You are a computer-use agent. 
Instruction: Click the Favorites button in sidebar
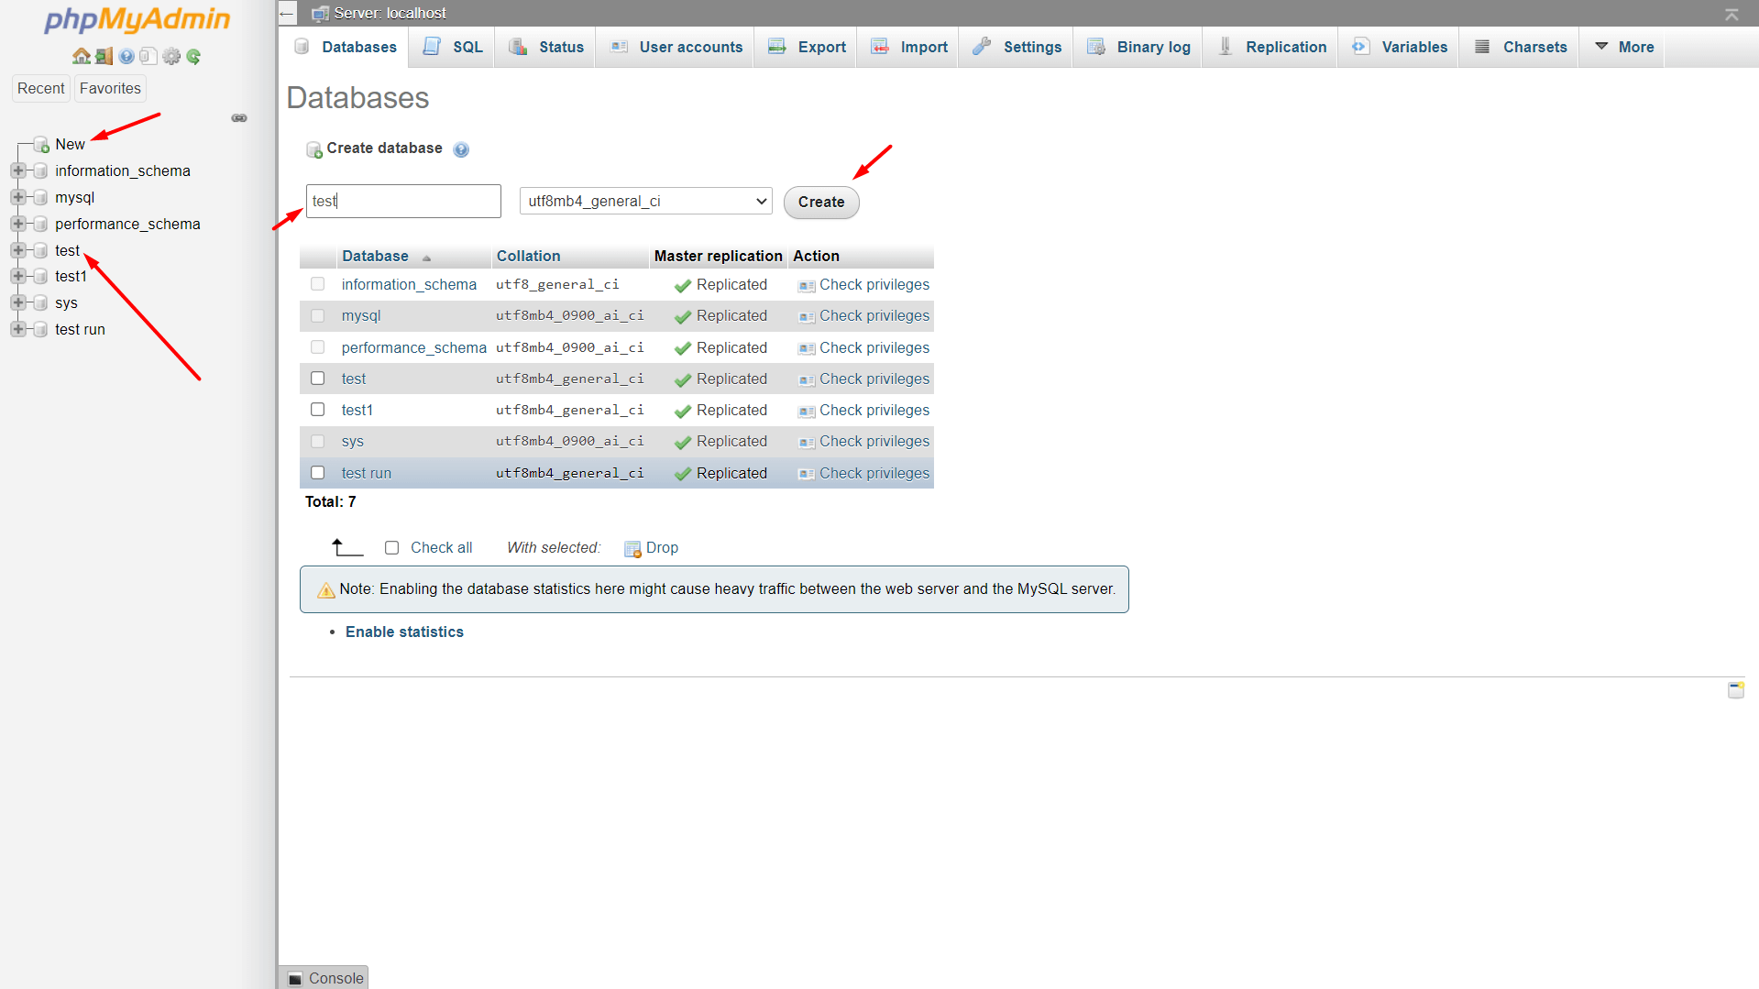pyautogui.click(x=110, y=89)
